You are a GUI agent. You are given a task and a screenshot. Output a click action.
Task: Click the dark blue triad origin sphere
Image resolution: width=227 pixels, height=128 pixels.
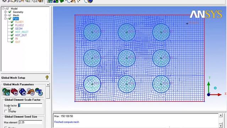pos(209,95)
